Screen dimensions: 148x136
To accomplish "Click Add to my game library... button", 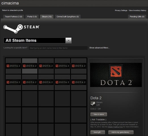I will (x=121, y=132).
